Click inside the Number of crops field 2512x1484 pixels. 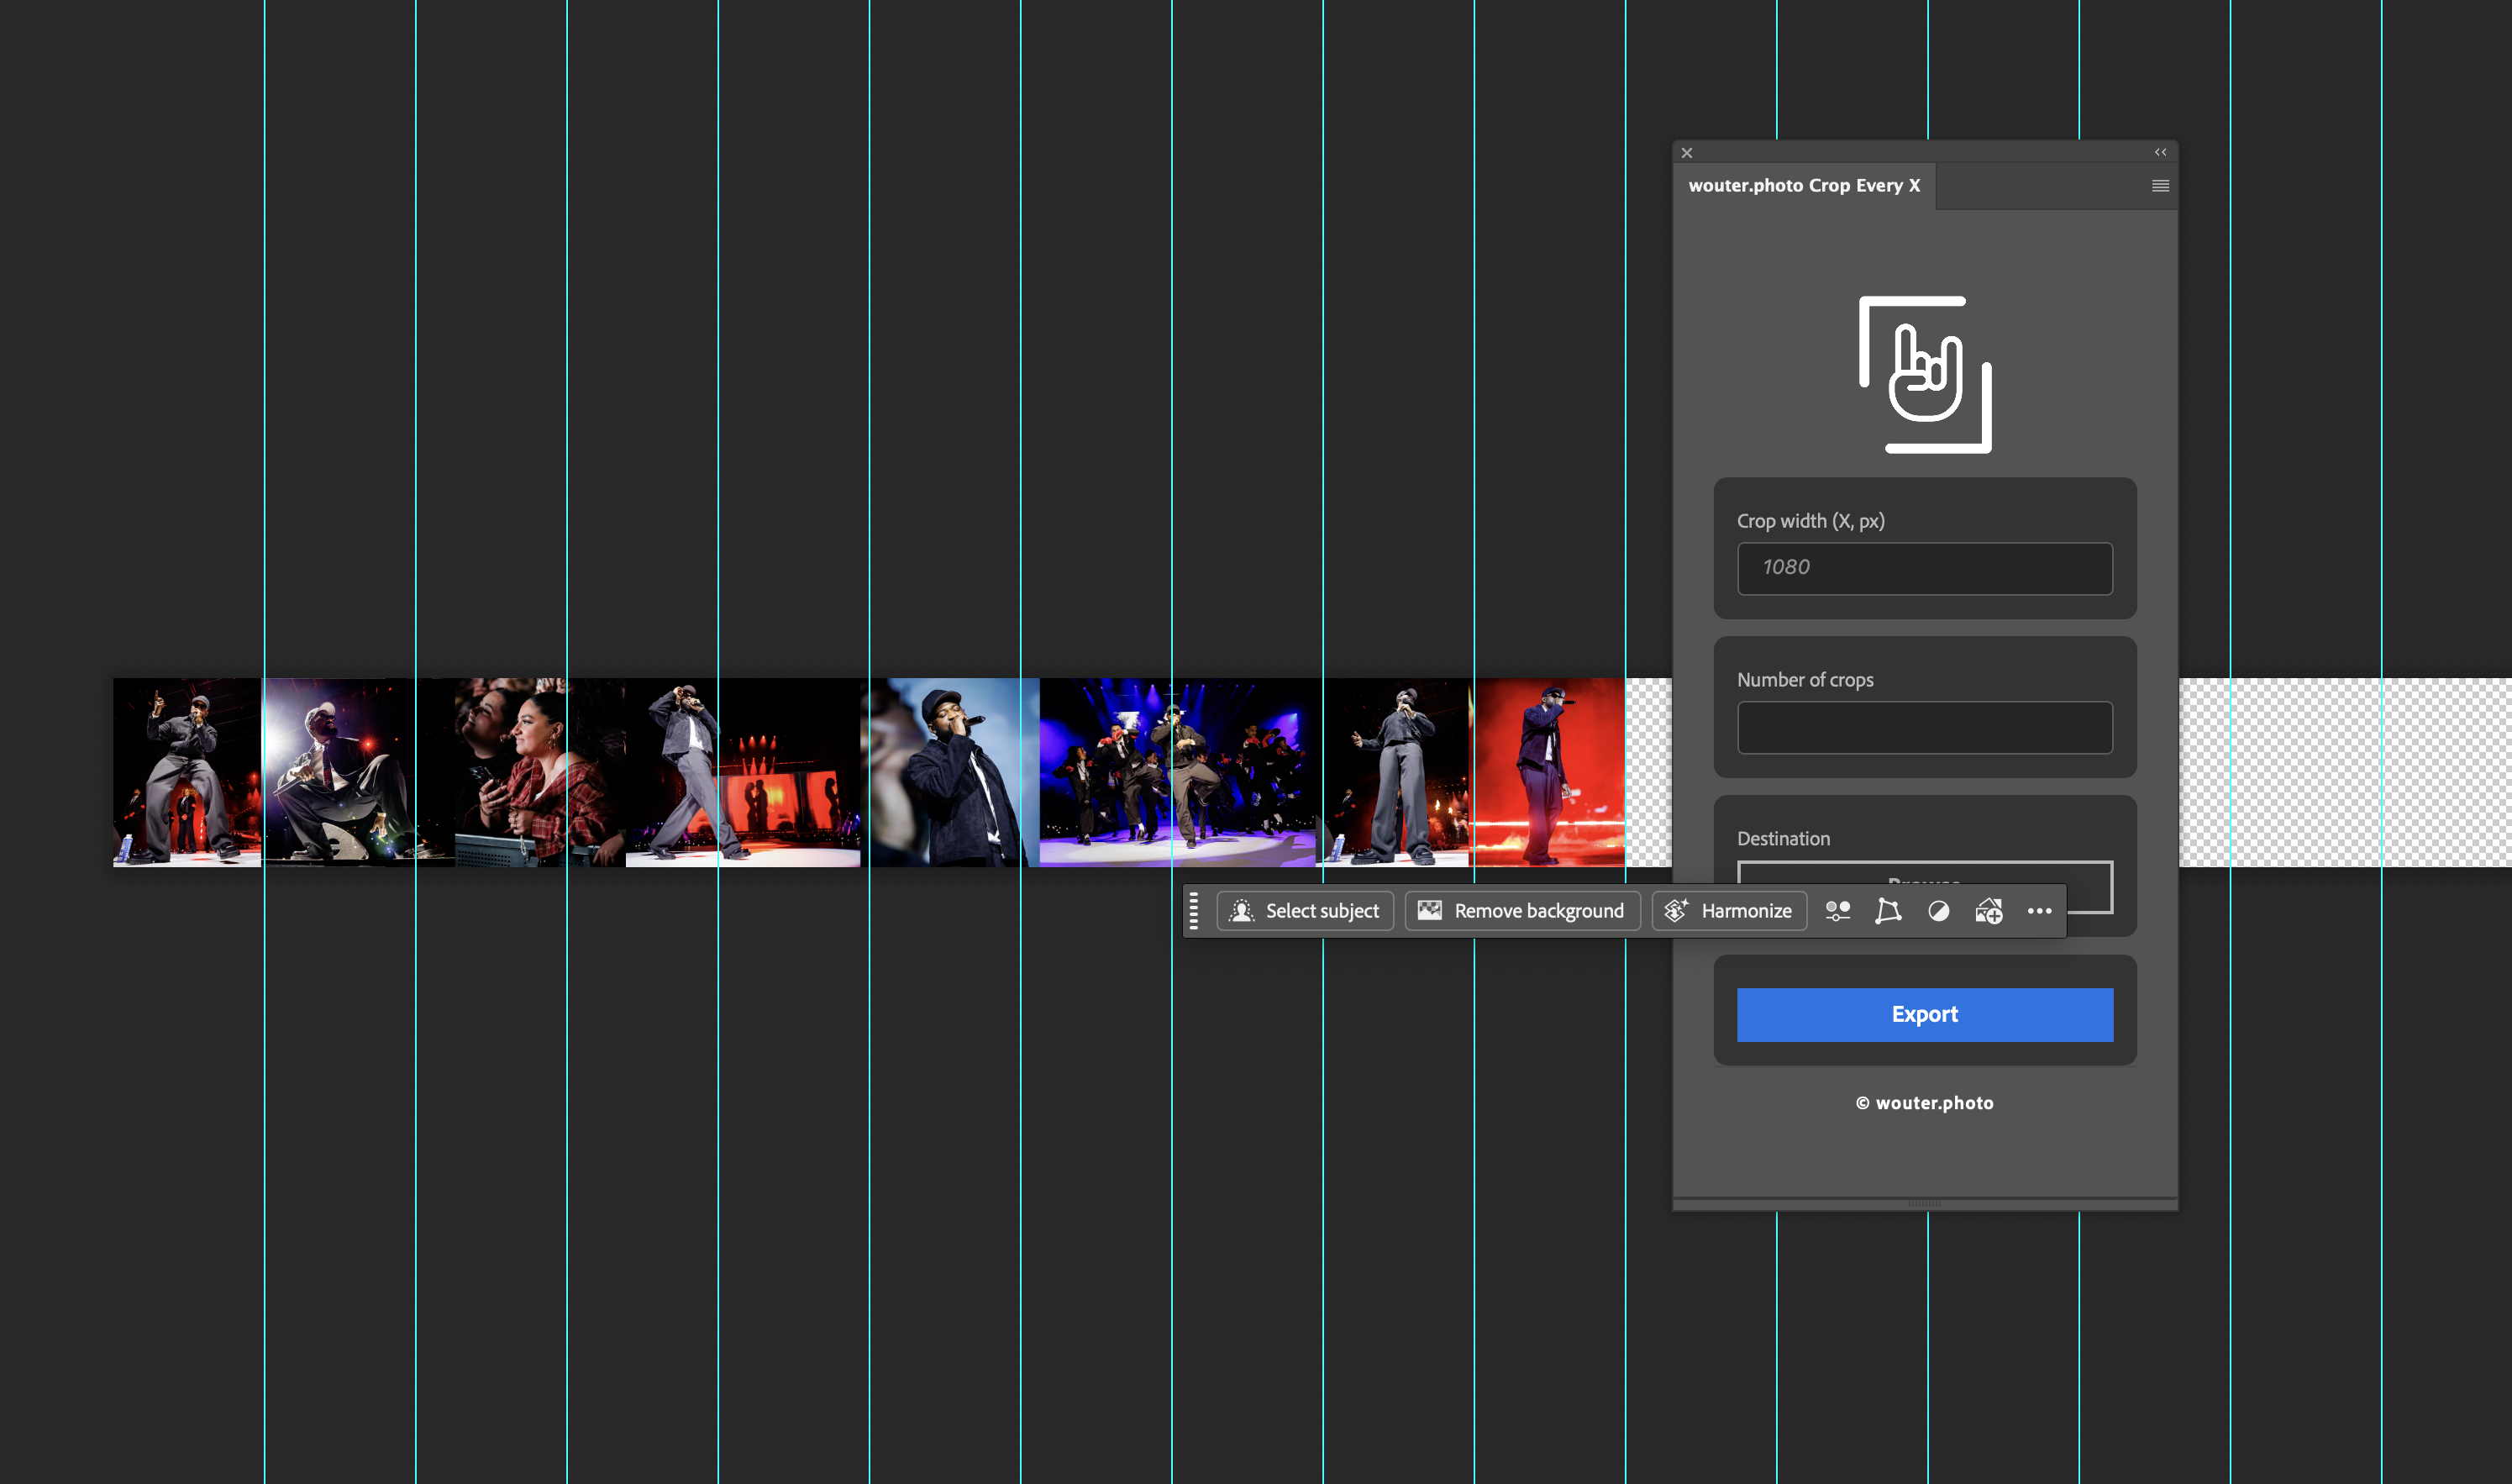(x=1924, y=727)
